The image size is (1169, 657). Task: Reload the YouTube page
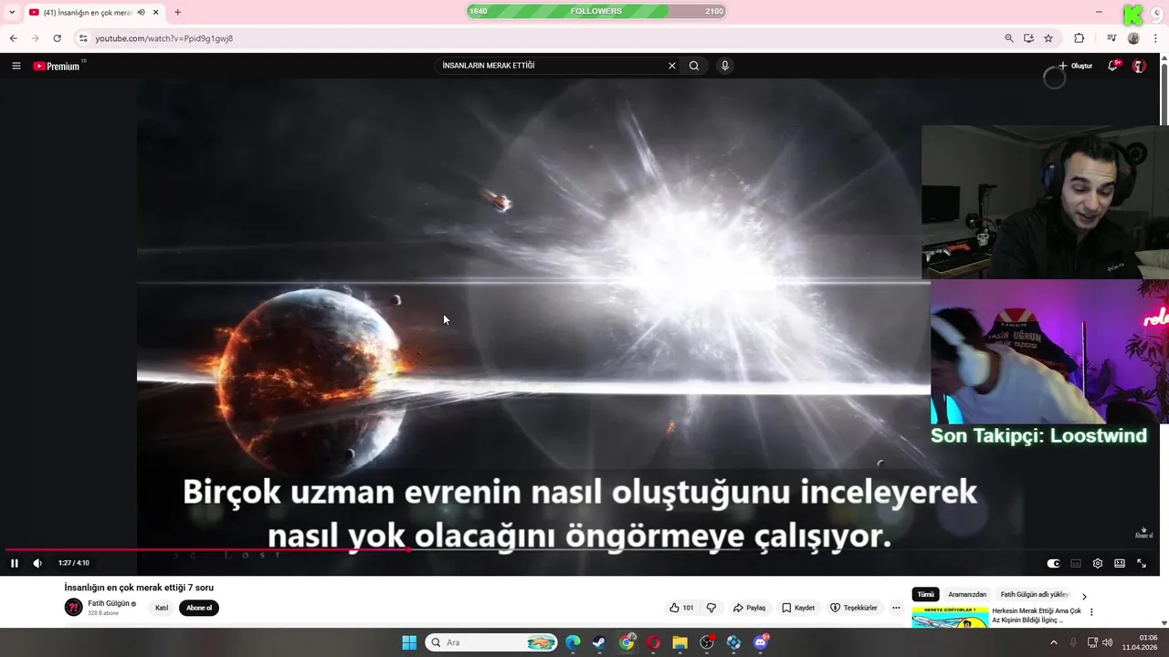point(58,38)
